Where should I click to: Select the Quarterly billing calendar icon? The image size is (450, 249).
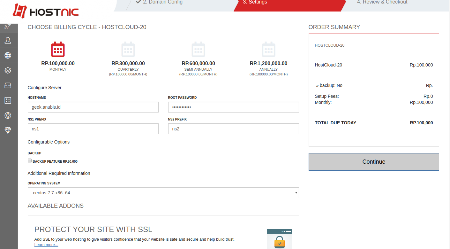(x=128, y=49)
